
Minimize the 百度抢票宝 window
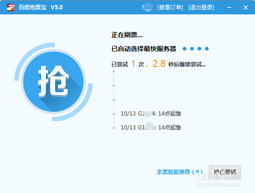point(229,7)
